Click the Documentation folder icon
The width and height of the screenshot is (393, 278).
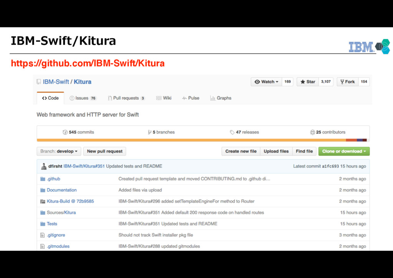pyautogui.click(x=43, y=190)
